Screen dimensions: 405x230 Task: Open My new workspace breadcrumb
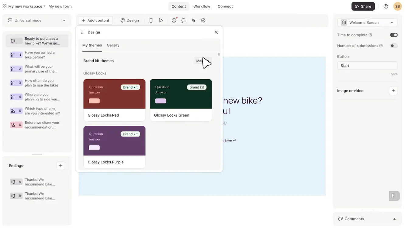pos(25,6)
